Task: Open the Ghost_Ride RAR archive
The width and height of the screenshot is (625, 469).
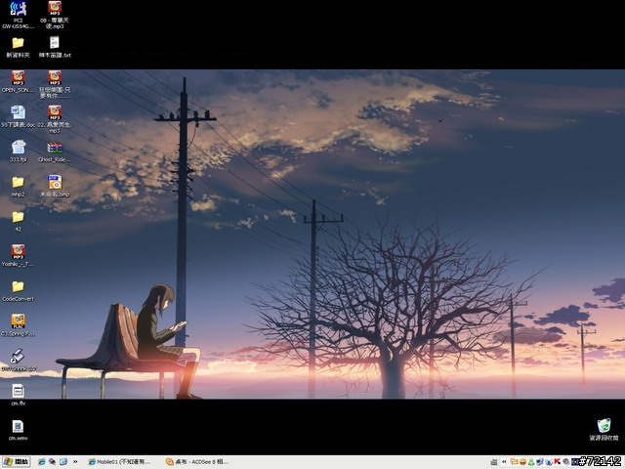Action: tap(55, 148)
